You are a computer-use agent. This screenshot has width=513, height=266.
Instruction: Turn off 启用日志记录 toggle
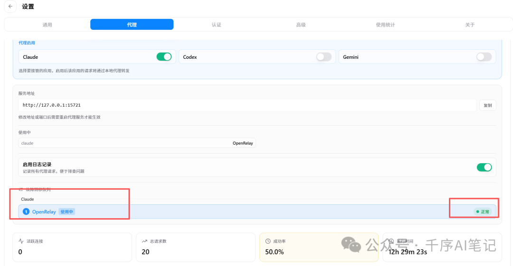click(484, 167)
